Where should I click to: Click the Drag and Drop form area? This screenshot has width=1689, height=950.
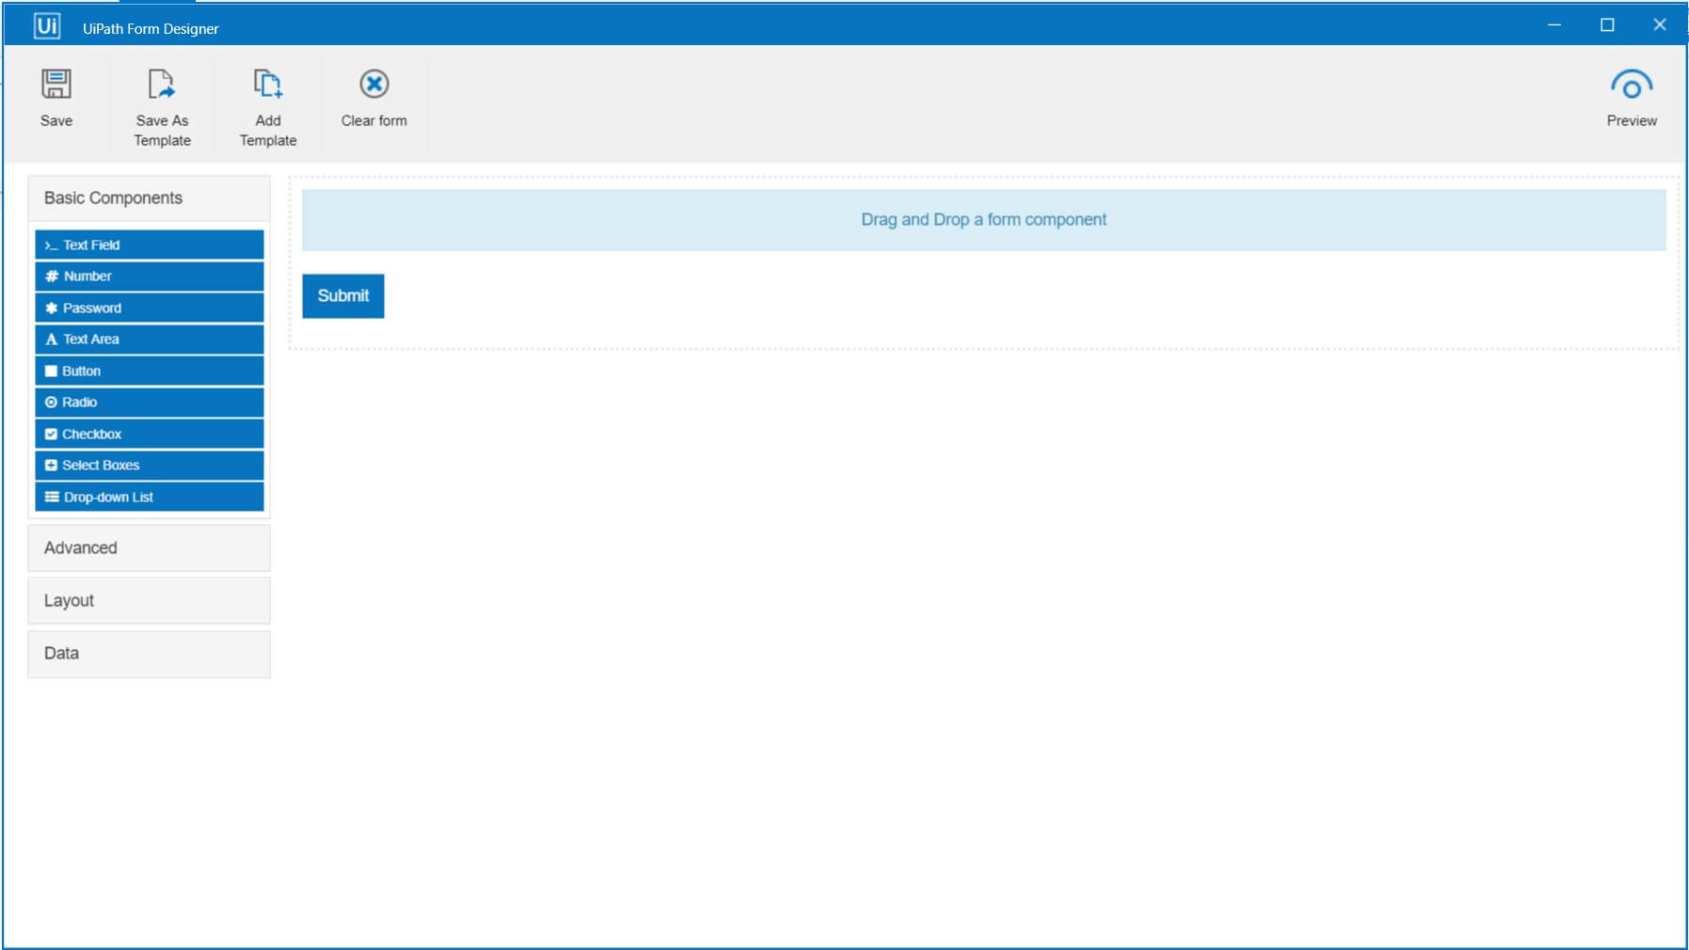[x=983, y=220]
